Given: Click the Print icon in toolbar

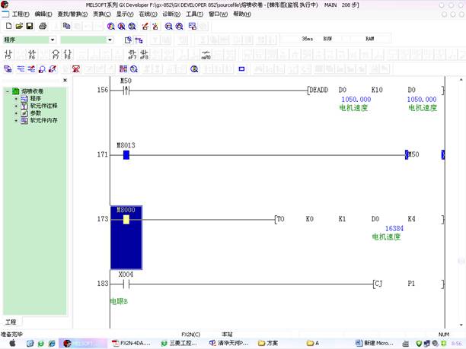Looking at the screenshot, I should 43,26.
